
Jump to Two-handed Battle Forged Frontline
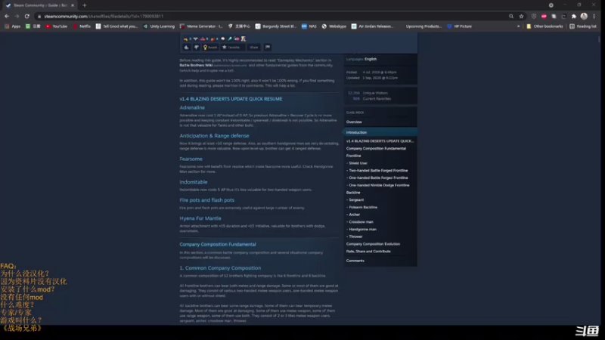[x=377, y=171]
